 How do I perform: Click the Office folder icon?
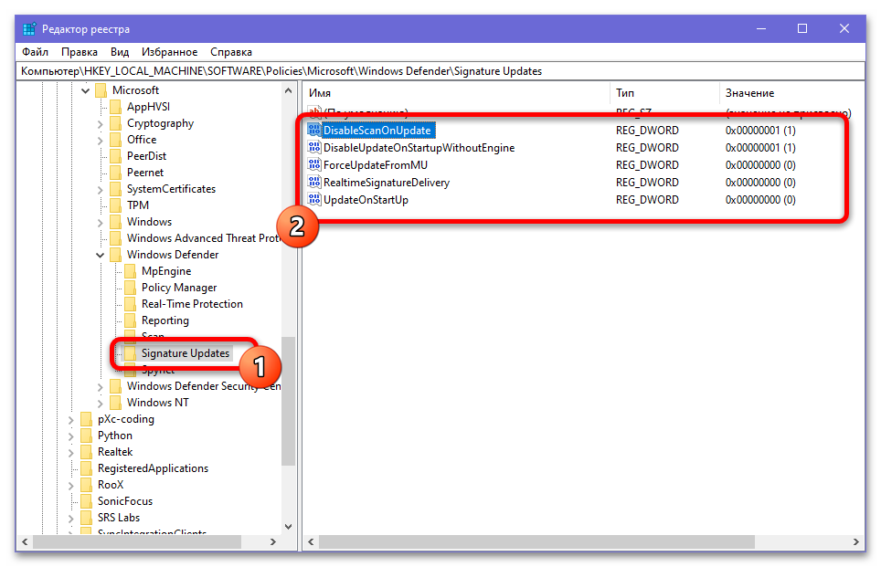115,139
